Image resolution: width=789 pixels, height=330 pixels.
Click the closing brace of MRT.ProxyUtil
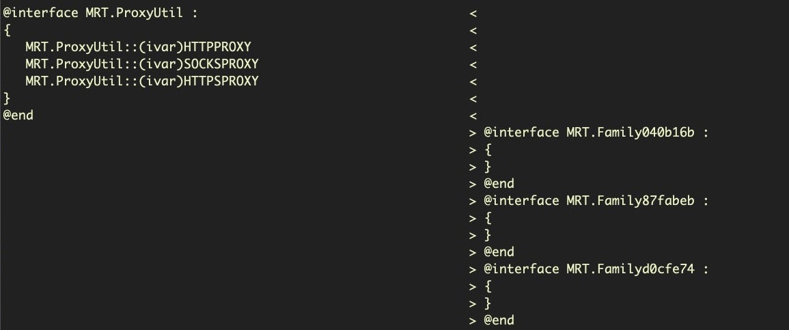coord(7,98)
